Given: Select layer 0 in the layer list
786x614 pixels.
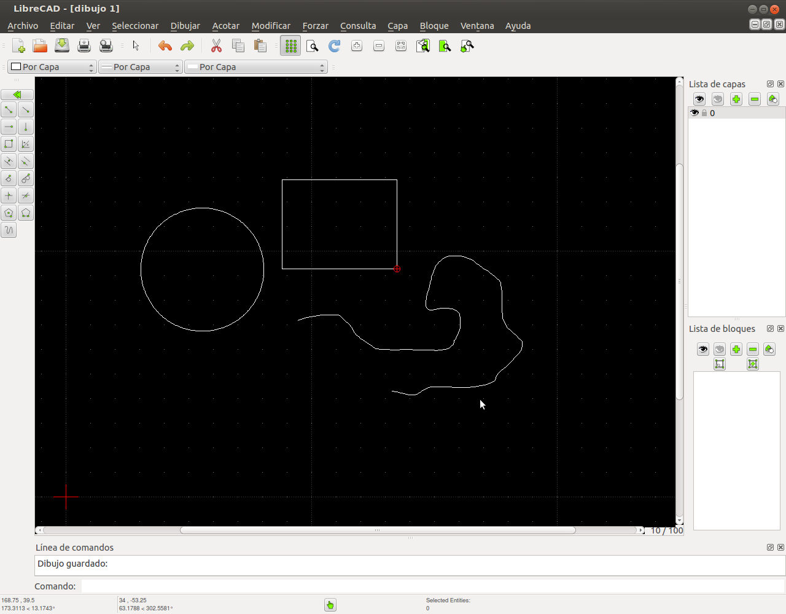Looking at the screenshot, I should click(737, 113).
